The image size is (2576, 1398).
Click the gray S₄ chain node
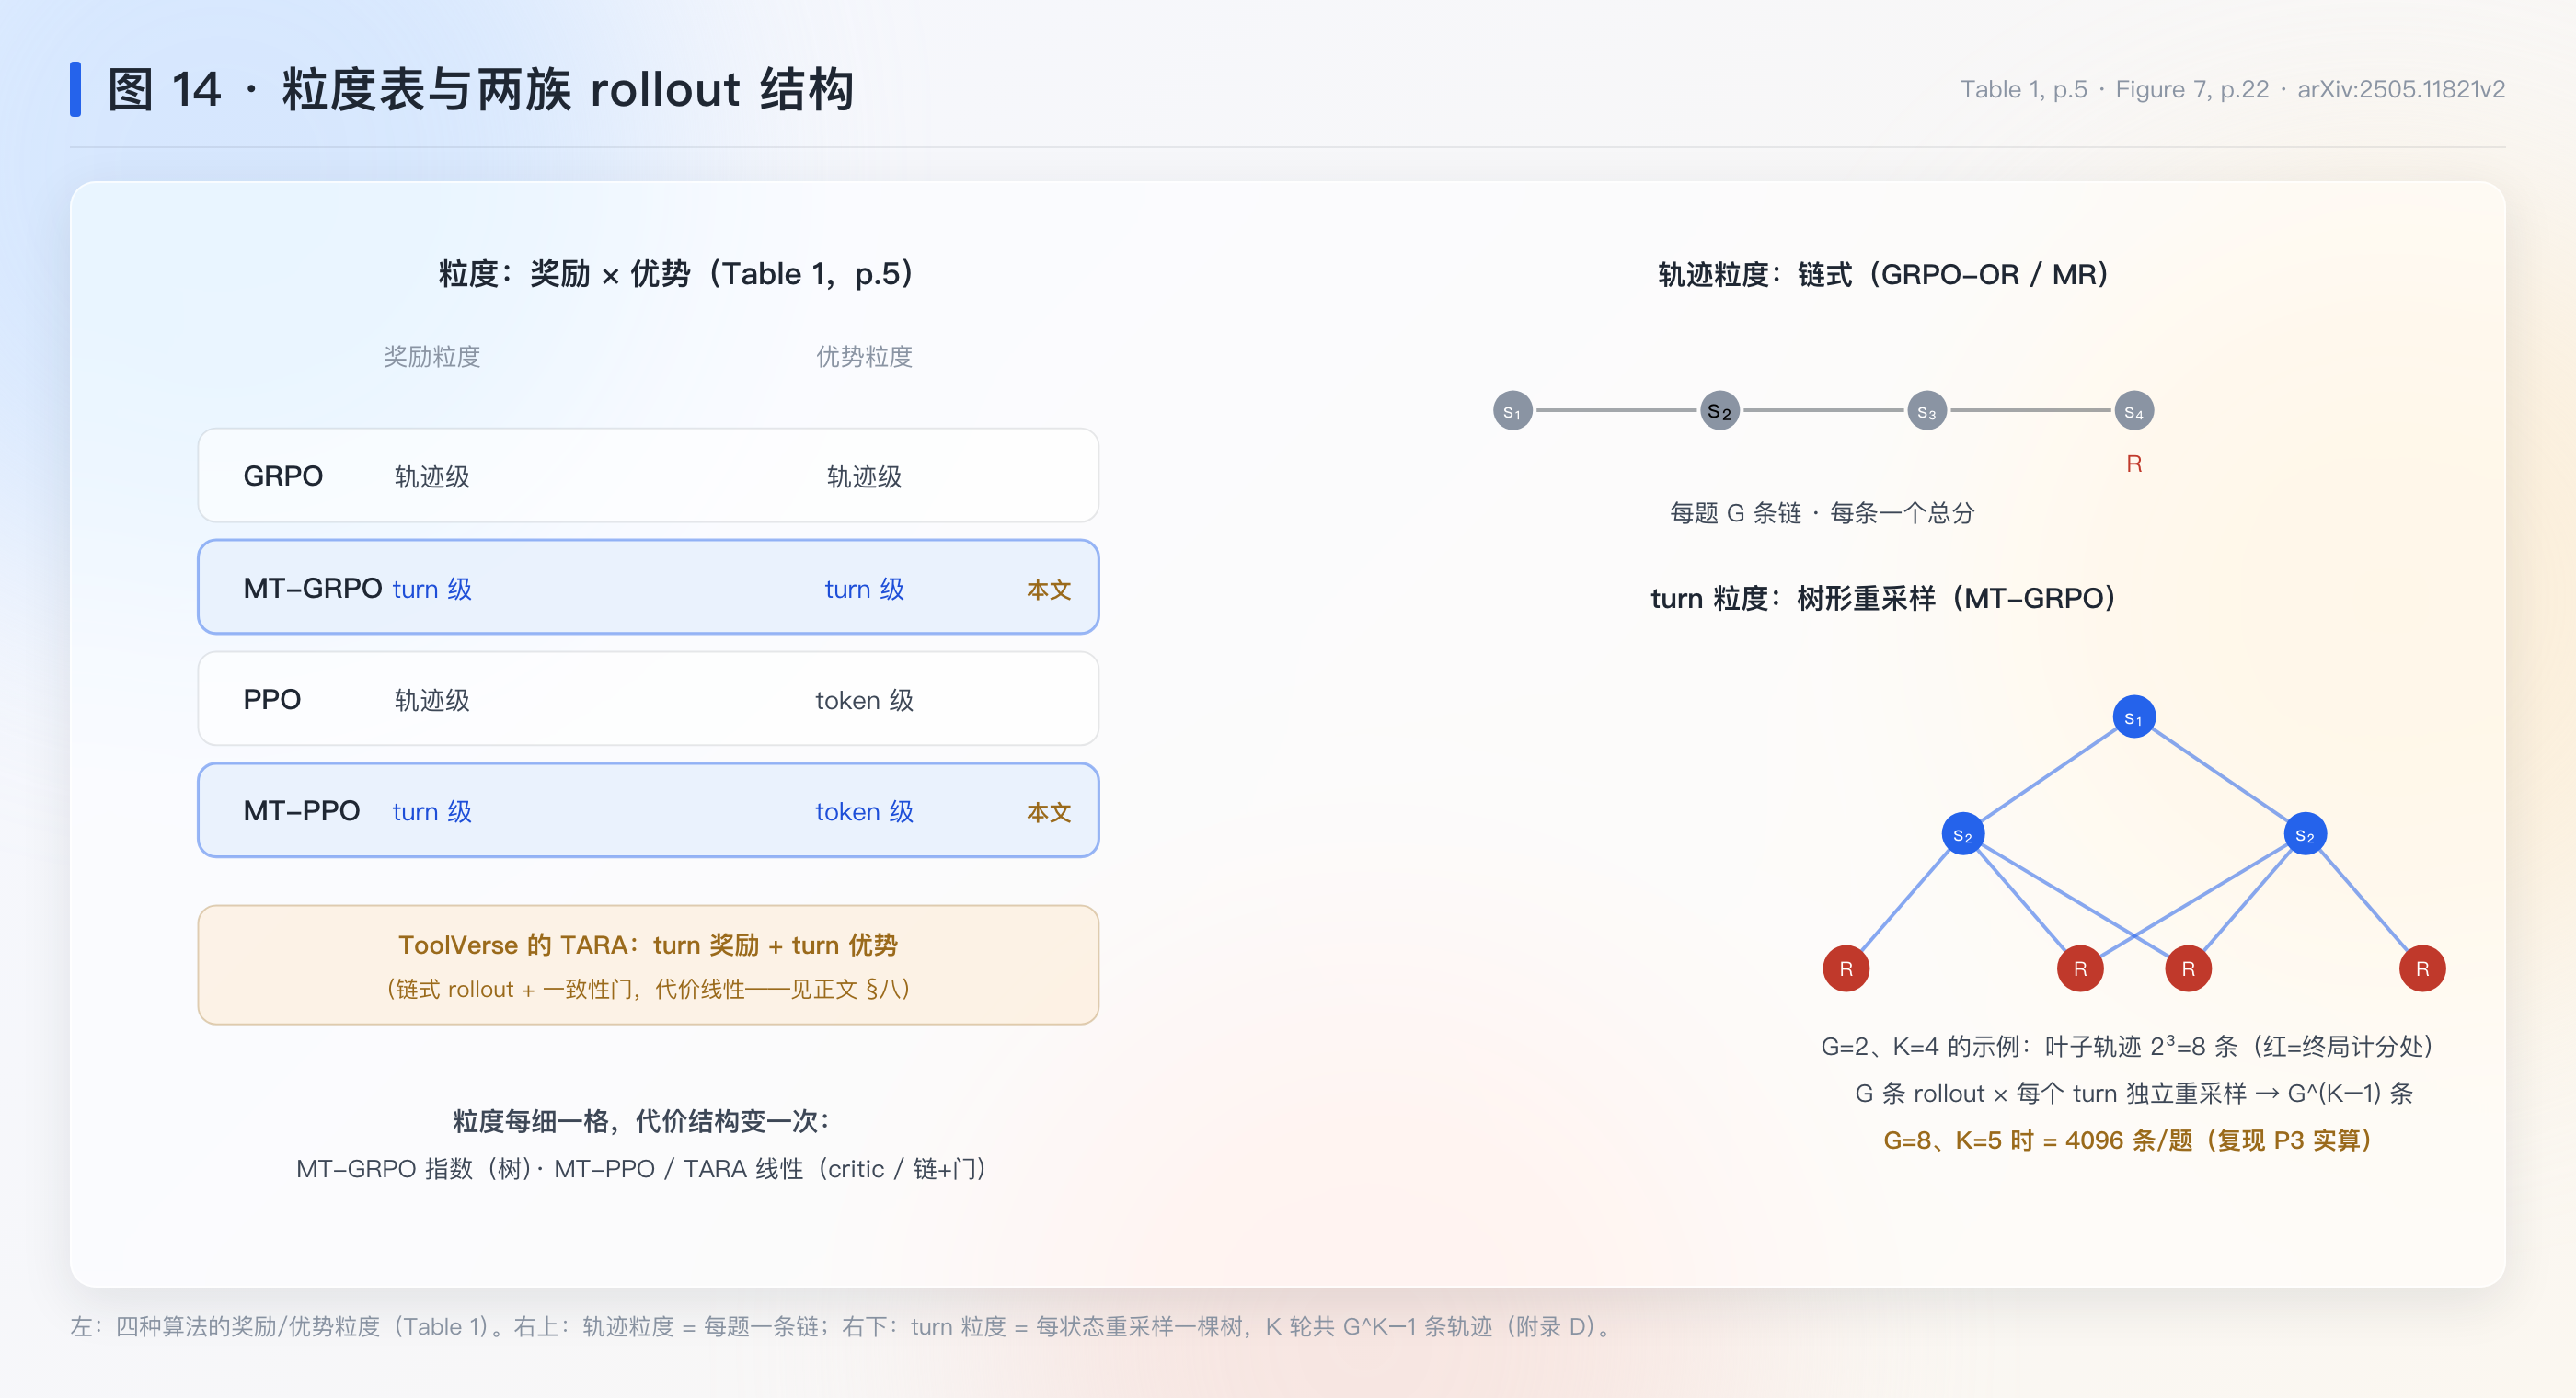[2133, 411]
